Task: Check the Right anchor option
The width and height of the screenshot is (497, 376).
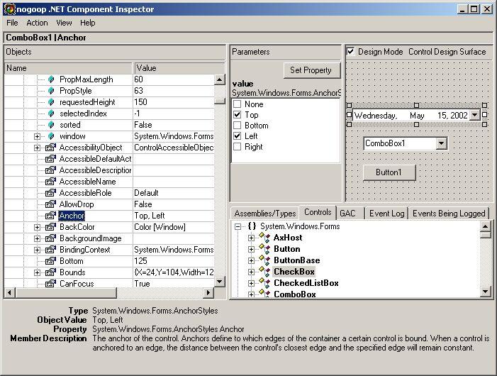Action: [x=237, y=146]
